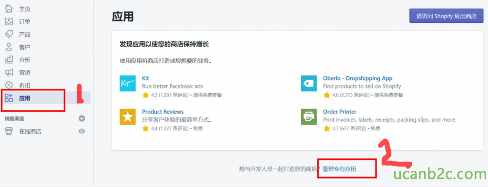Open 主页 in the sidebar
Viewport: 488px width, 187px height.
pyautogui.click(x=25, y=9)
